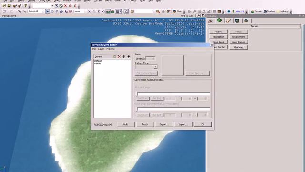This screenshot has height=172, width=305.
Task: Click the link object chain icon
Action: coord(20,11)
